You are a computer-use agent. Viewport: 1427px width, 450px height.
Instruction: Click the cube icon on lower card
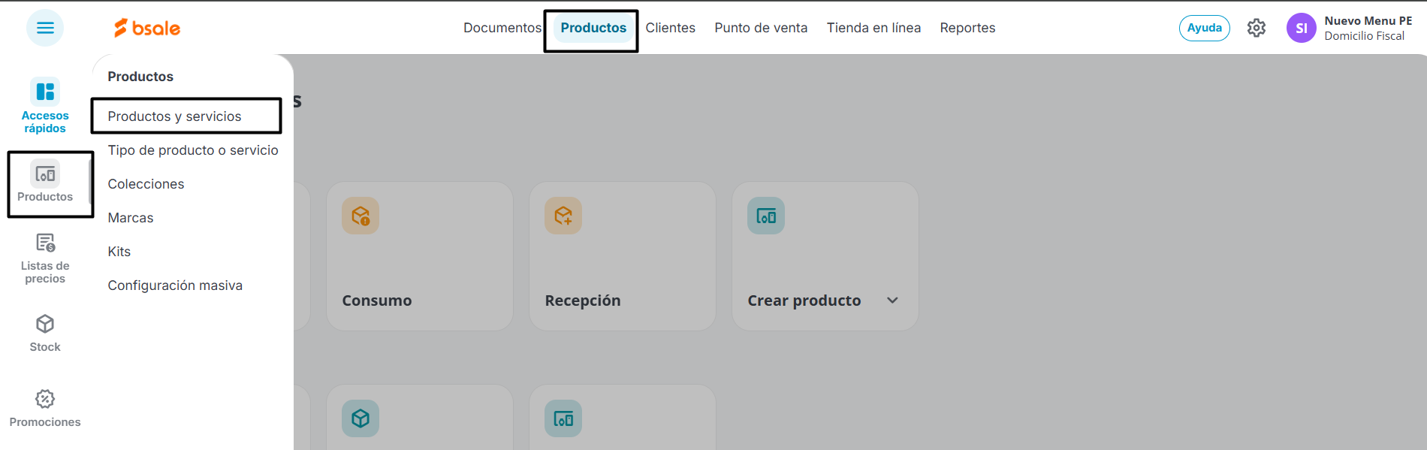click(x=361, y=418)
